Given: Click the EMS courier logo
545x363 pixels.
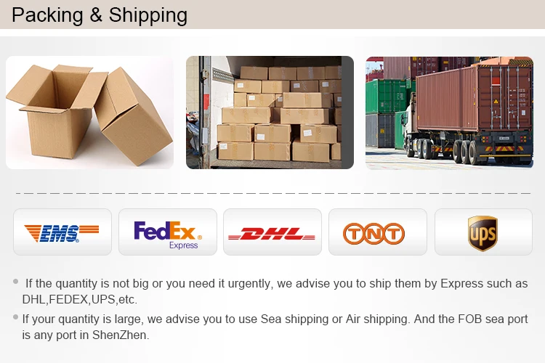Looking at the screenshot, I should [x=62, y=233].
